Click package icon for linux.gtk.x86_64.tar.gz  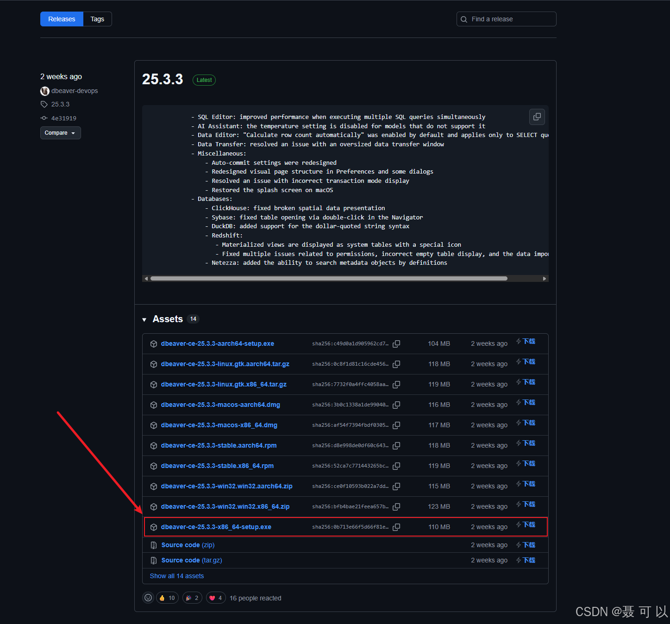[x=154, y=385]
